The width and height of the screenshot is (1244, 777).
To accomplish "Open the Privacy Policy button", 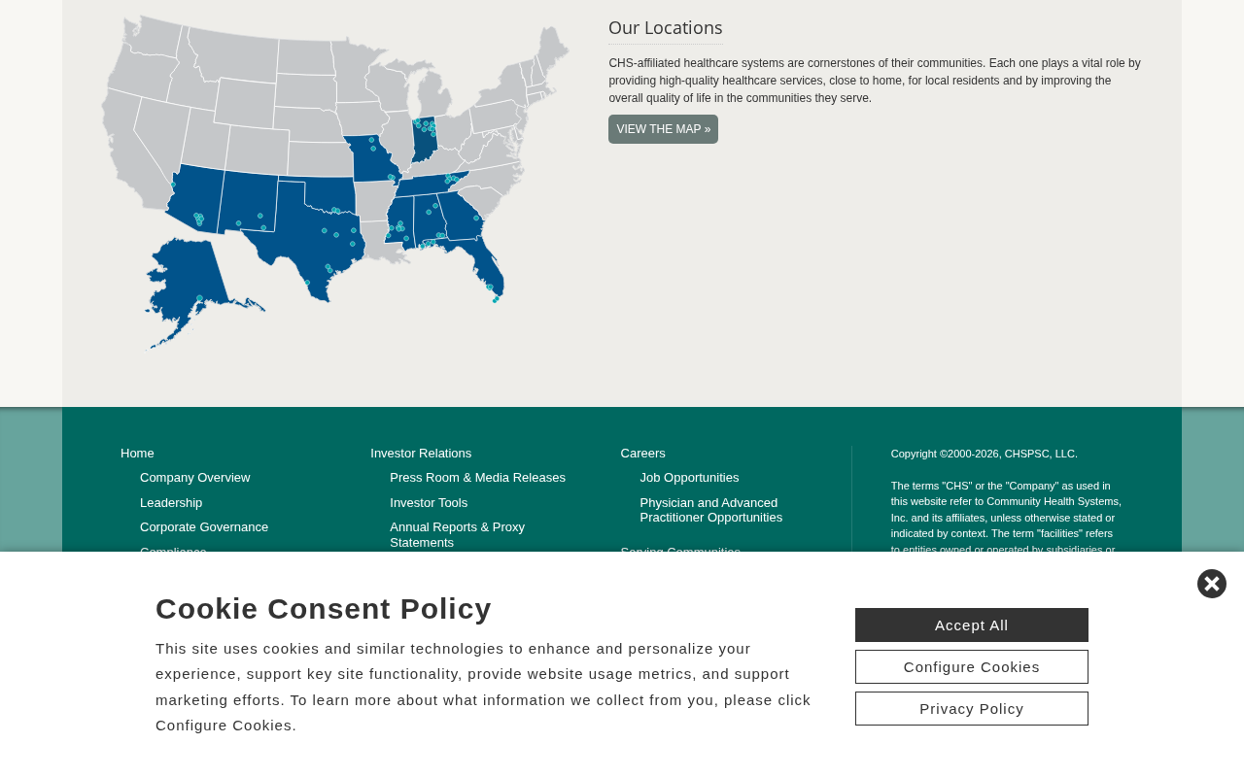I will pos(972,709).
